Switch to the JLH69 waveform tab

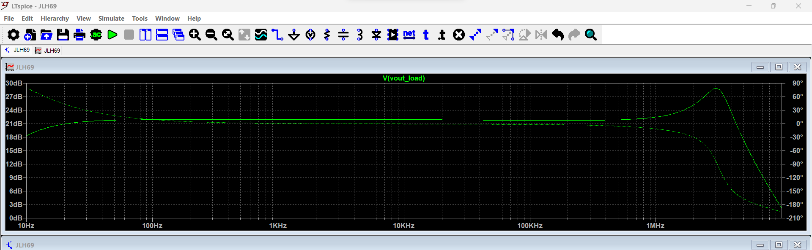click(47, 51)
